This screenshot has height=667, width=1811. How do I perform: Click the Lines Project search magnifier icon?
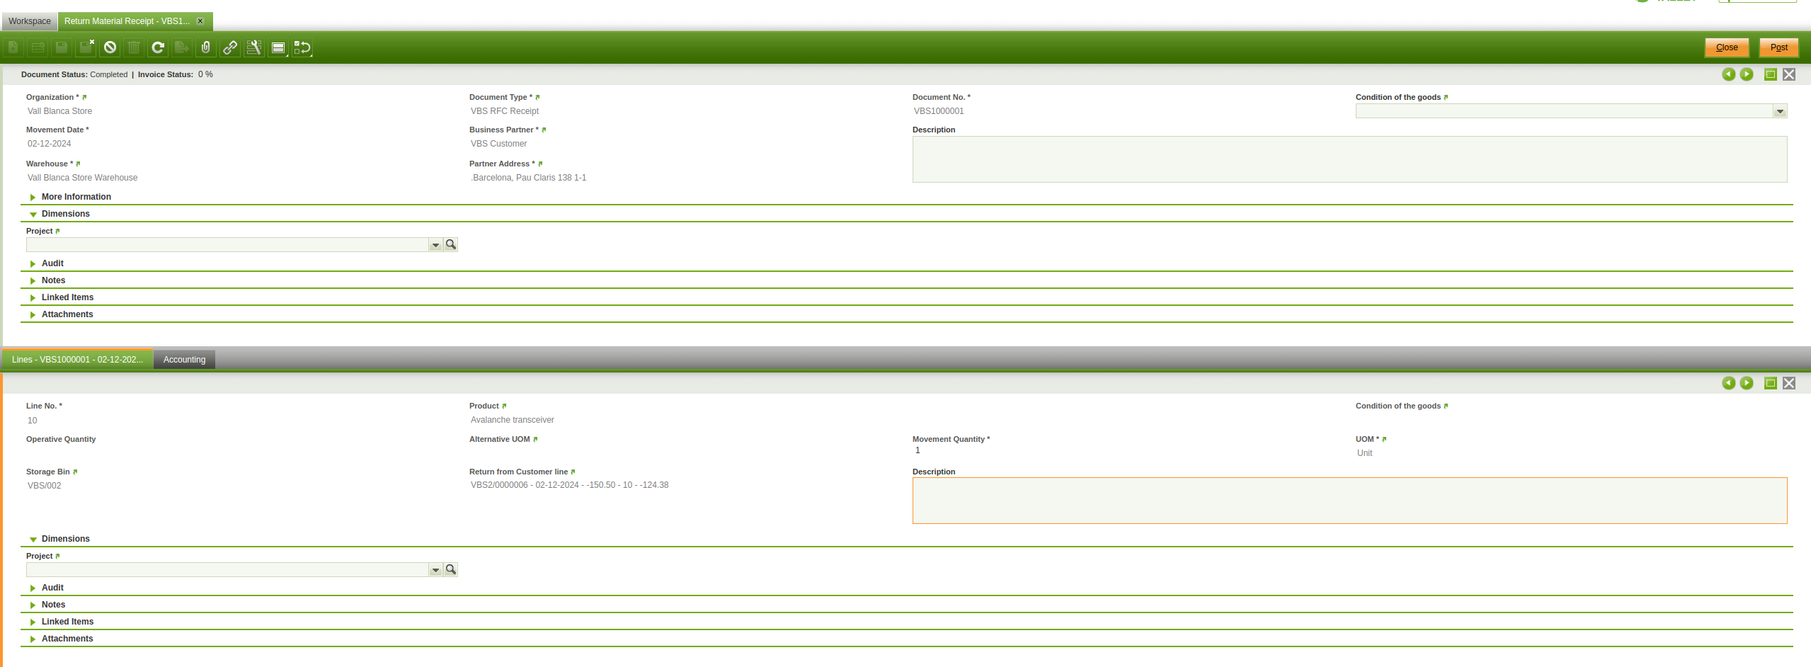point(451,569)
